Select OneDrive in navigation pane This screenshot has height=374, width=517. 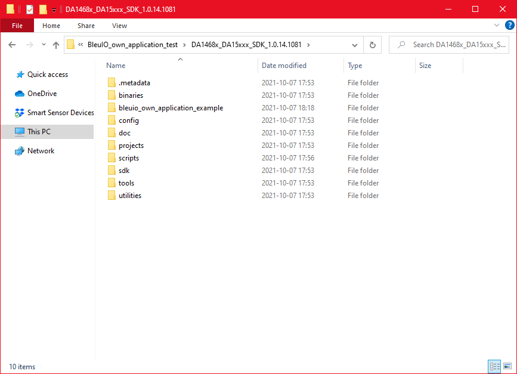point(42,94)
